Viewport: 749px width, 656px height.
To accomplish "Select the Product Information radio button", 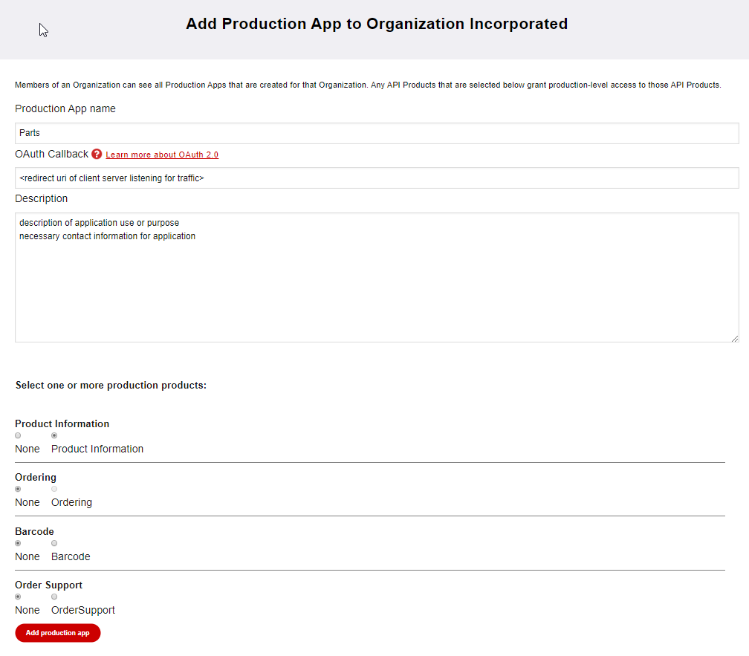I will [x=53, y=435].
